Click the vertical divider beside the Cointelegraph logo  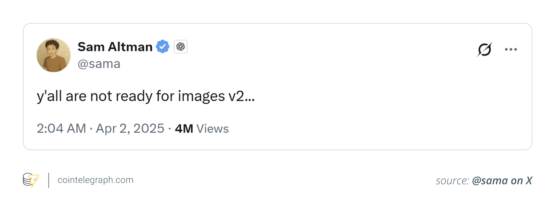coord(49,180)
